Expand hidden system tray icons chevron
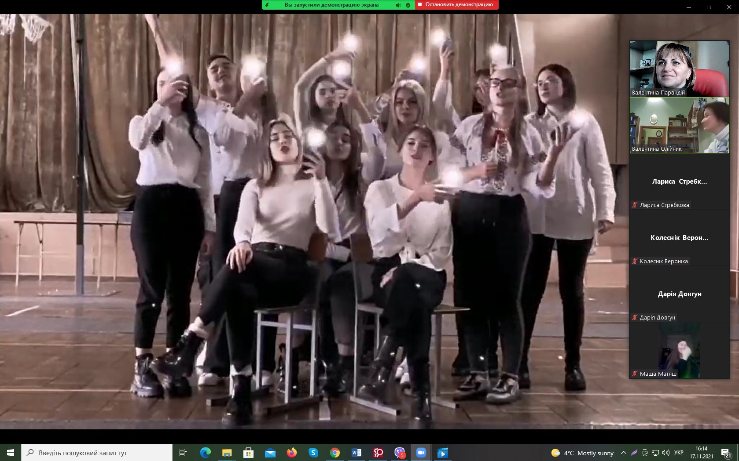Viewport: 739px width, 461px height. tap(623, 453)
